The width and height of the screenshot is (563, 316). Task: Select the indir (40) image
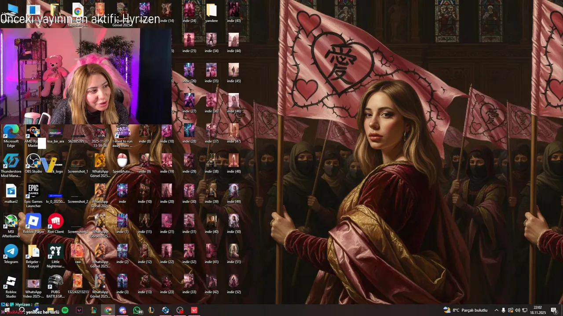click(x=212, y=224)
